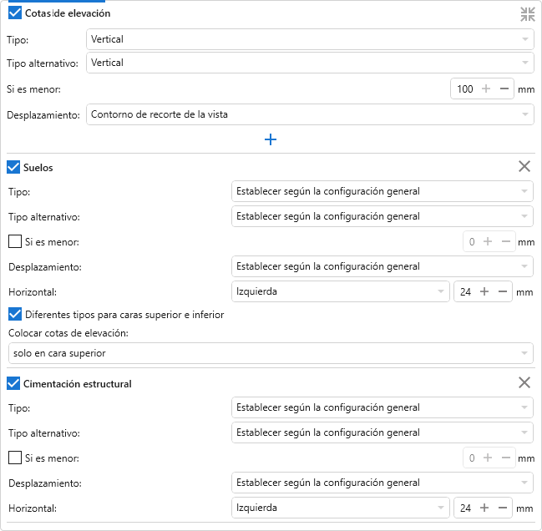Enable Si es menor under Suelos
542x531 pixels.
point(14,242)
